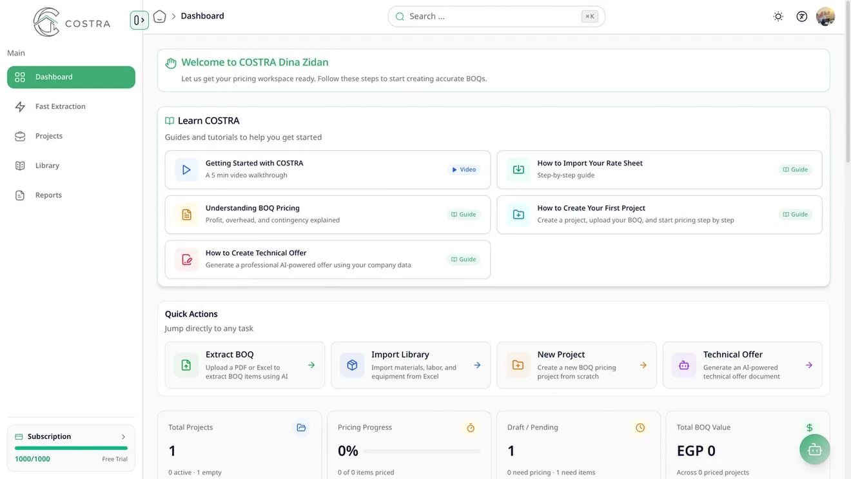Follow the New Project arrow
The image size is (851, 479).
tap(643, 366)
